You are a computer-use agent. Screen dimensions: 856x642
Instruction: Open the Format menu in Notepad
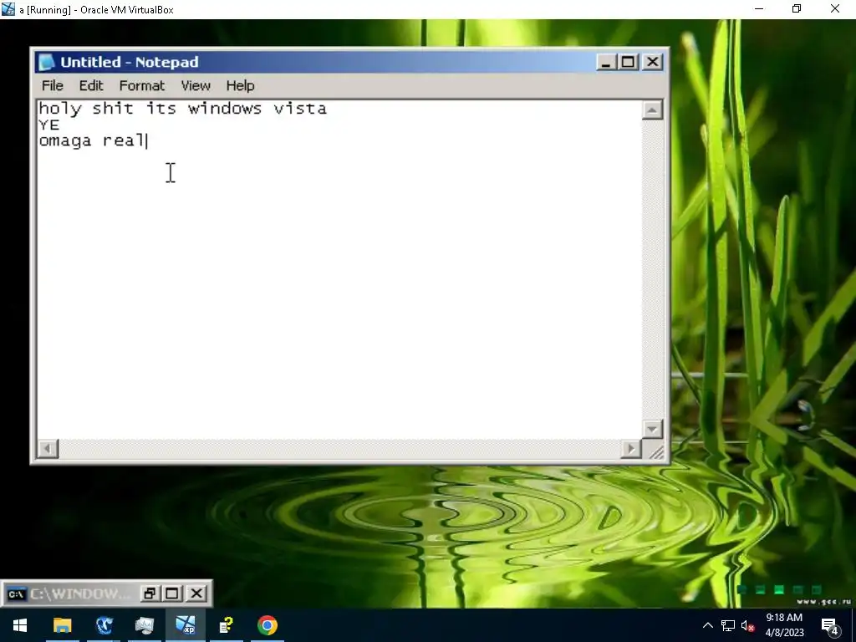tap(142, 86)
